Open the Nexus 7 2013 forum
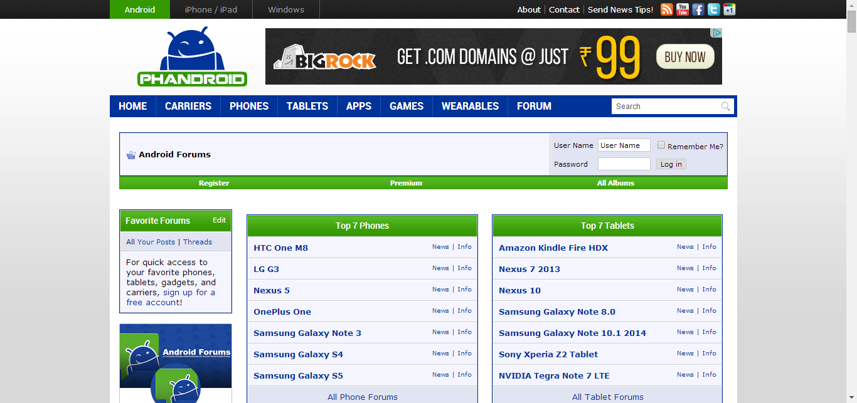 (x=530, y=269)
